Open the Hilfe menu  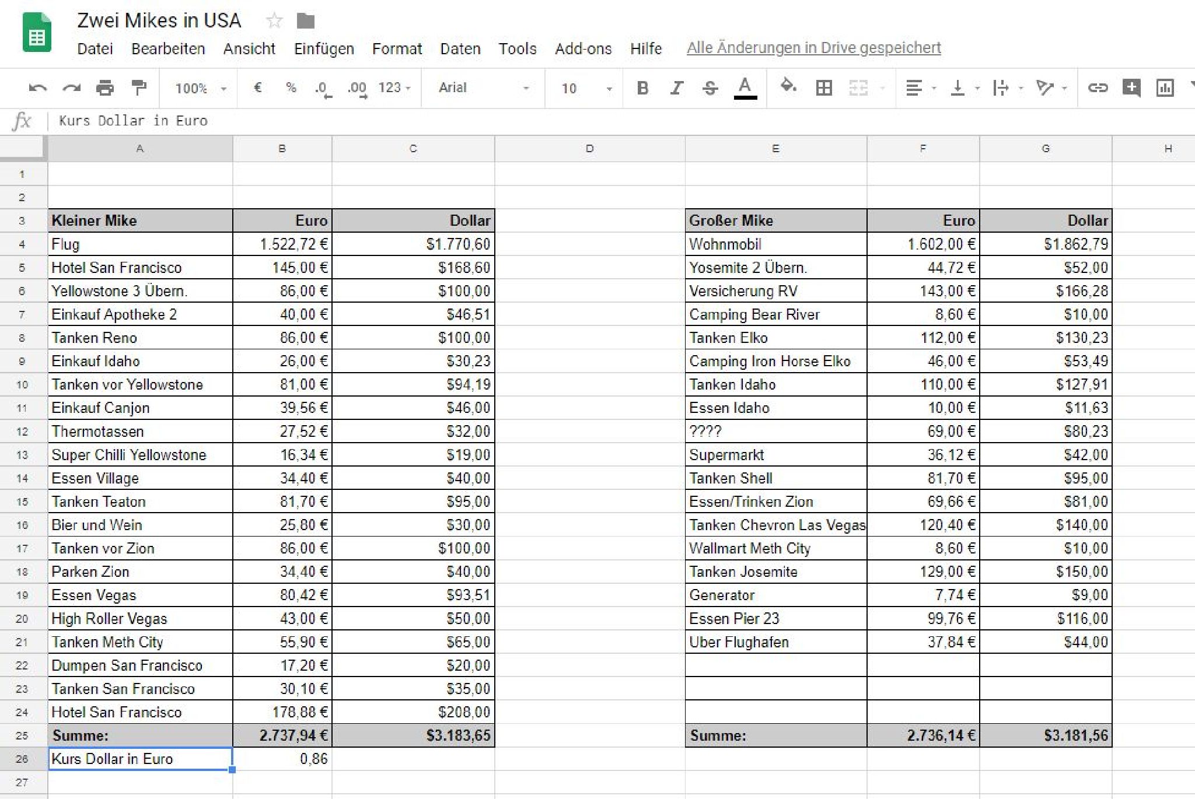(646, 48)
